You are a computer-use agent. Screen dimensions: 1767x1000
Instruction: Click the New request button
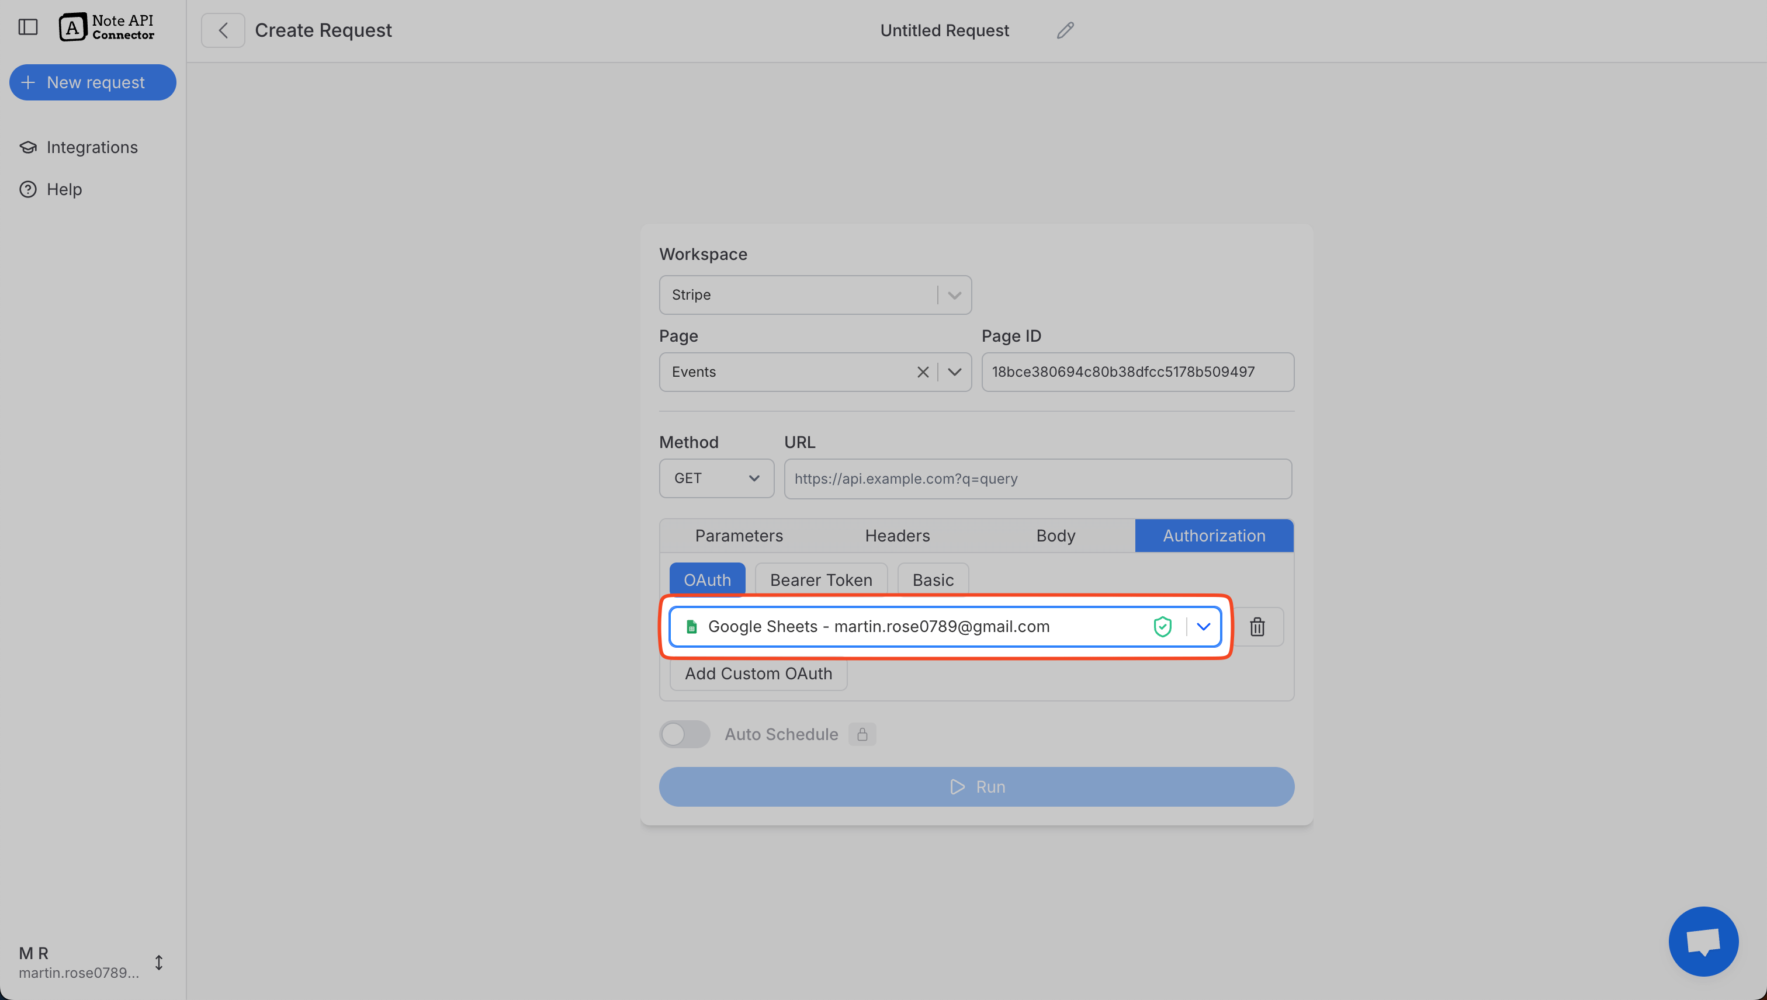(x=93, y=82)
